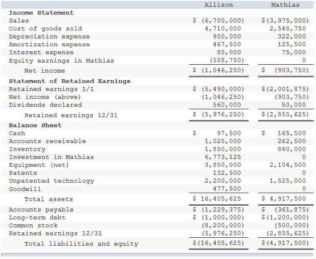The image size is (316, 259).
Task: Select the inventory value 860,000
Action: pos(291,149)
